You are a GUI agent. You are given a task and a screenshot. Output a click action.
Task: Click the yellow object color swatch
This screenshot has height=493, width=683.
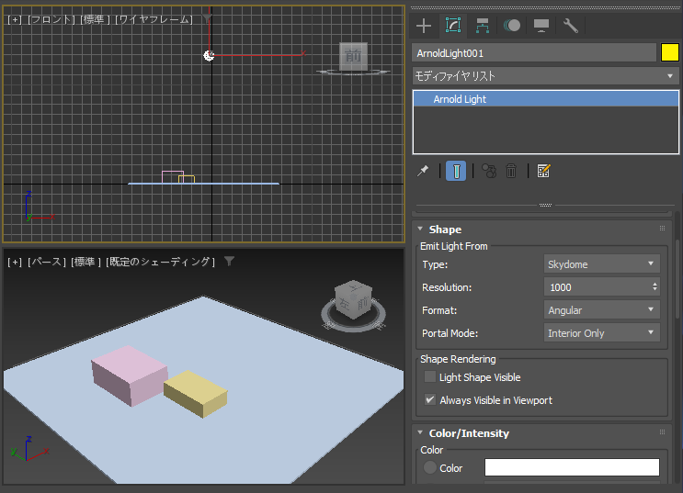coord(669,52)
